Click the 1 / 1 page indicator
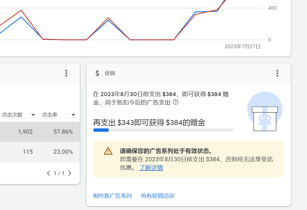This screenshot has width=307, height=210. click(x=59, y=173)
